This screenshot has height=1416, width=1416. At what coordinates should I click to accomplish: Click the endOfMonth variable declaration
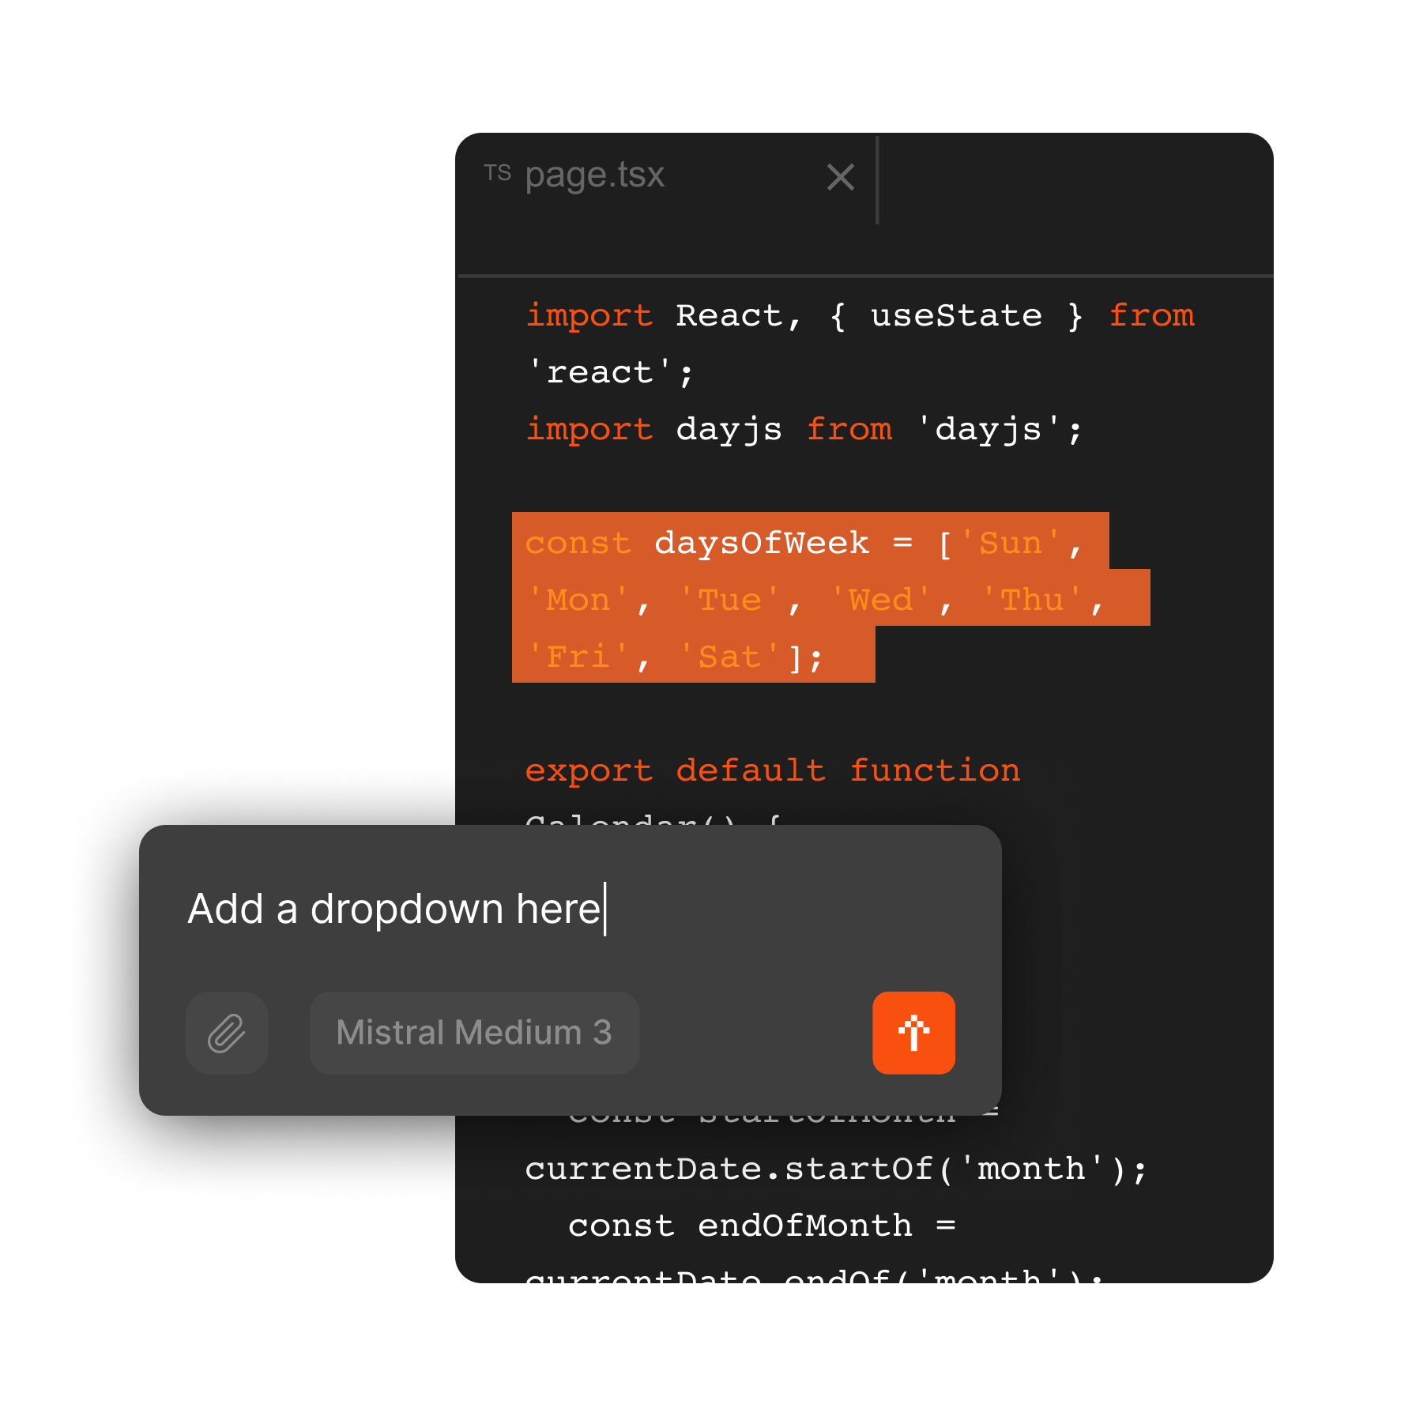[x=804, y=1226]
